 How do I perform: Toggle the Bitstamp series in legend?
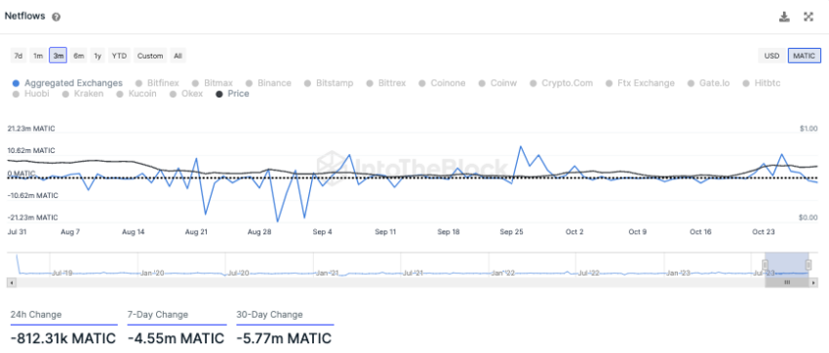(x=329, y=83)
